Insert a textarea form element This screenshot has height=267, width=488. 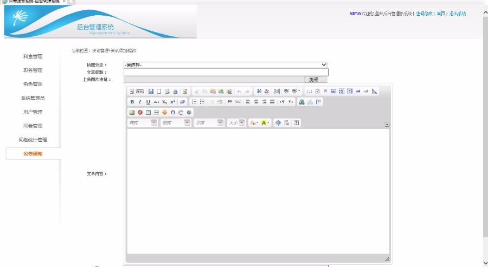[342, 92]
